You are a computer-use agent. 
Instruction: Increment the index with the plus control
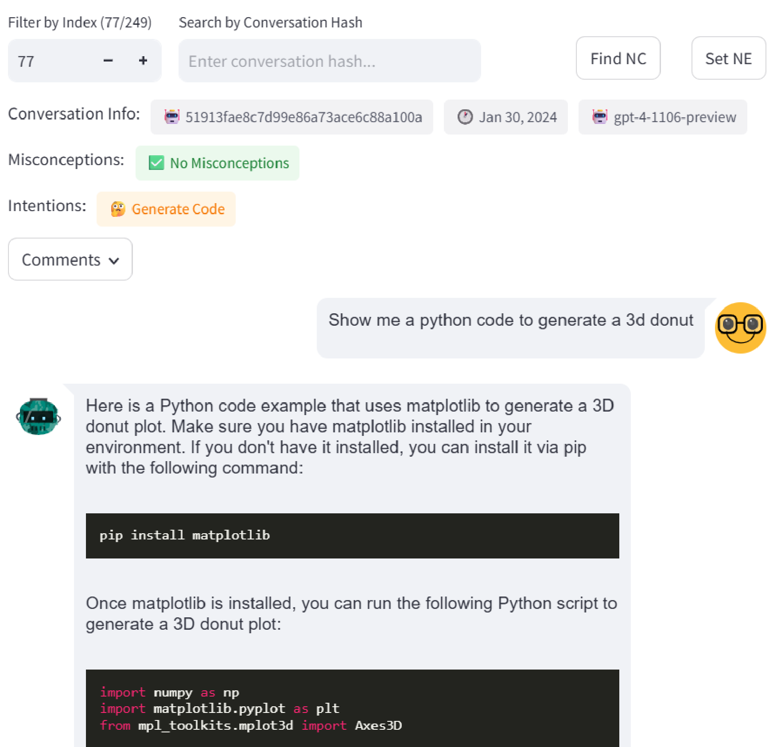pyautogui.click(x=143, y=61)
